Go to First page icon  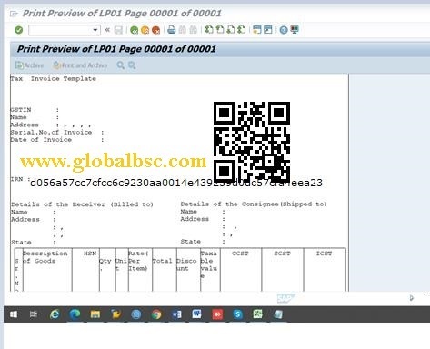click(x=209, y=30)
